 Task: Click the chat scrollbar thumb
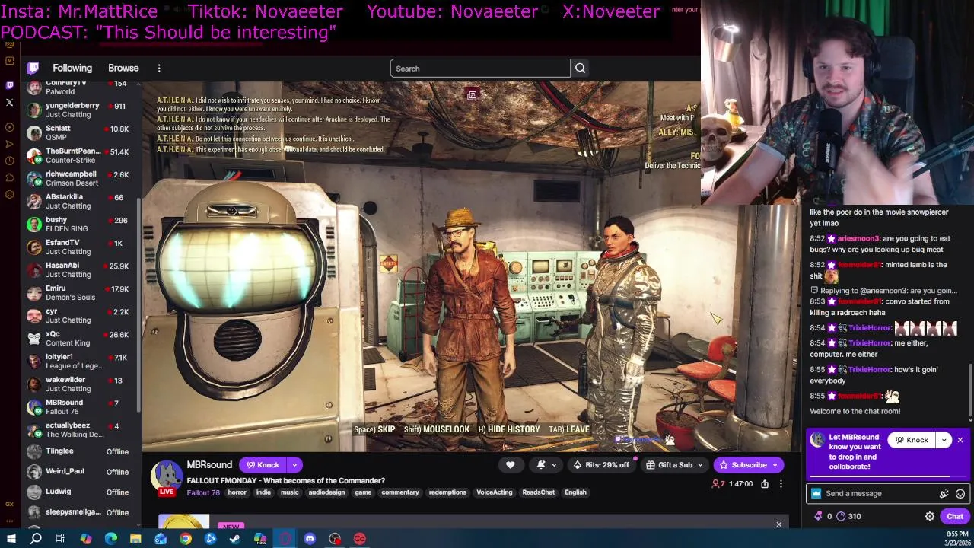point(970,390)
